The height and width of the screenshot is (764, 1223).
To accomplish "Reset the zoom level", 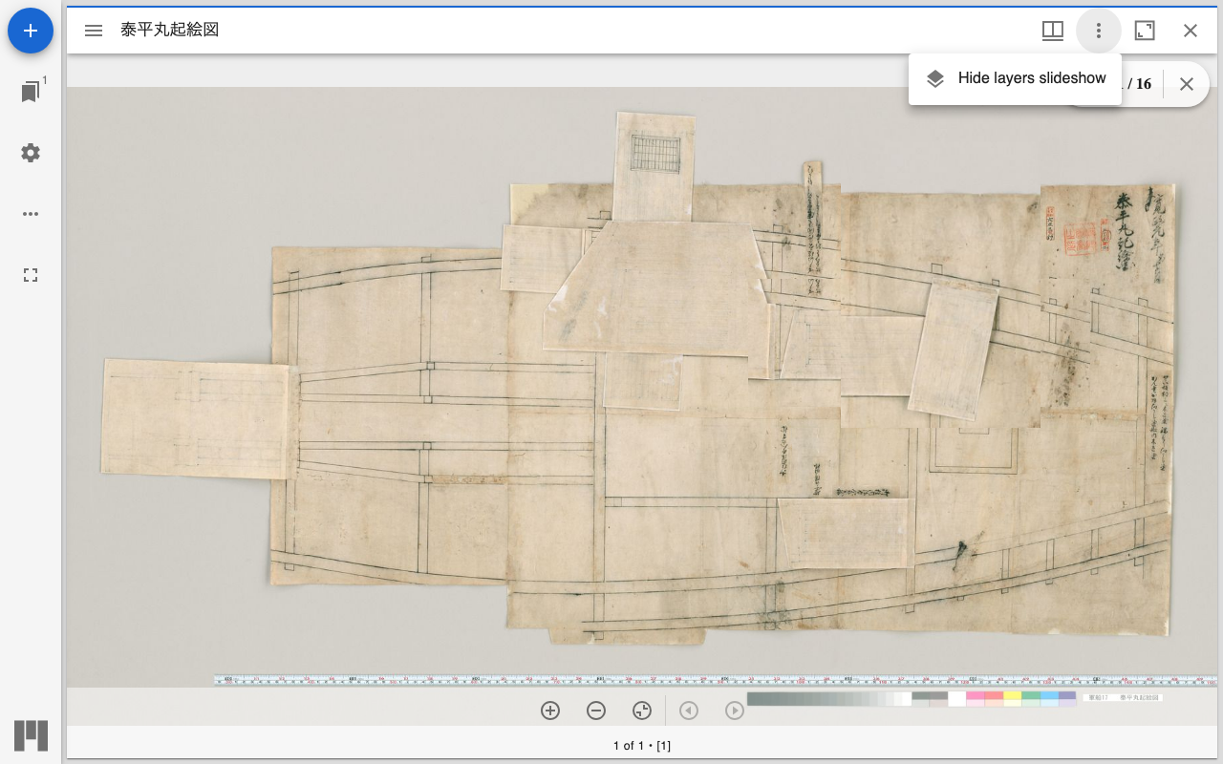I will coord(642,711).
